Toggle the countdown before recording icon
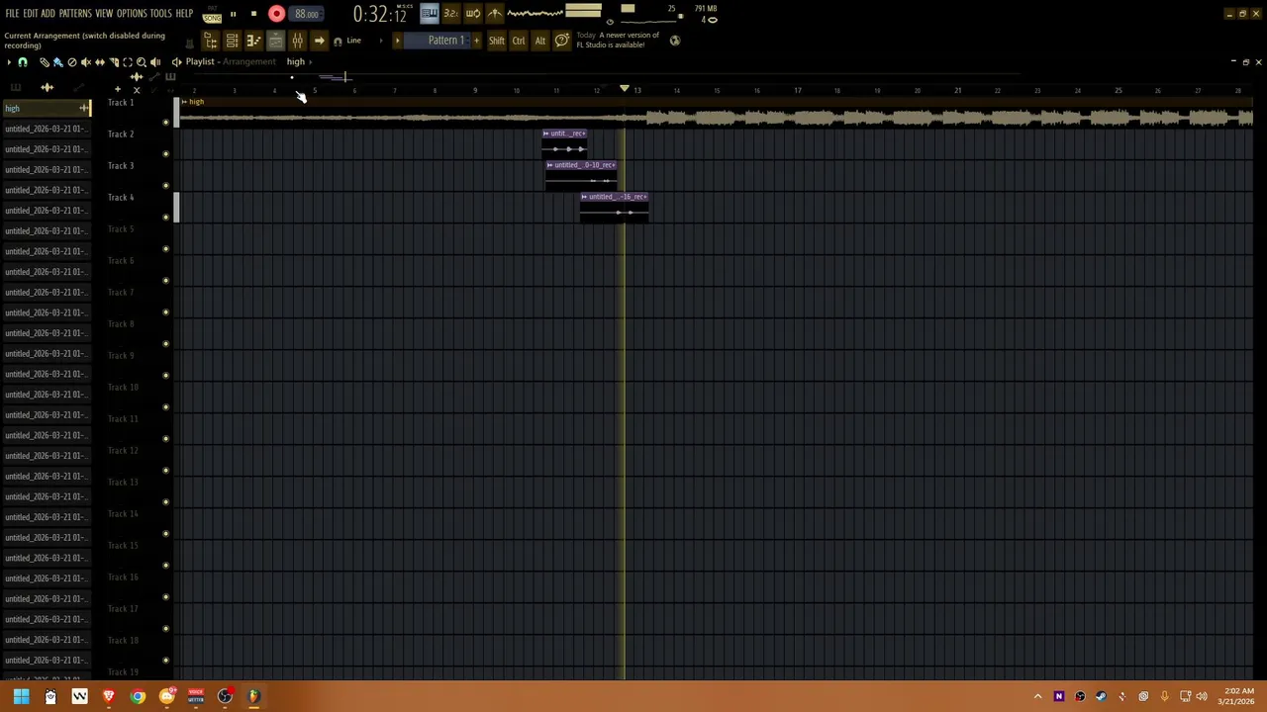 [450, 14]
